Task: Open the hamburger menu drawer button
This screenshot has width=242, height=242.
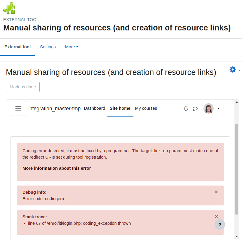Action: click(x=18, y=109)
